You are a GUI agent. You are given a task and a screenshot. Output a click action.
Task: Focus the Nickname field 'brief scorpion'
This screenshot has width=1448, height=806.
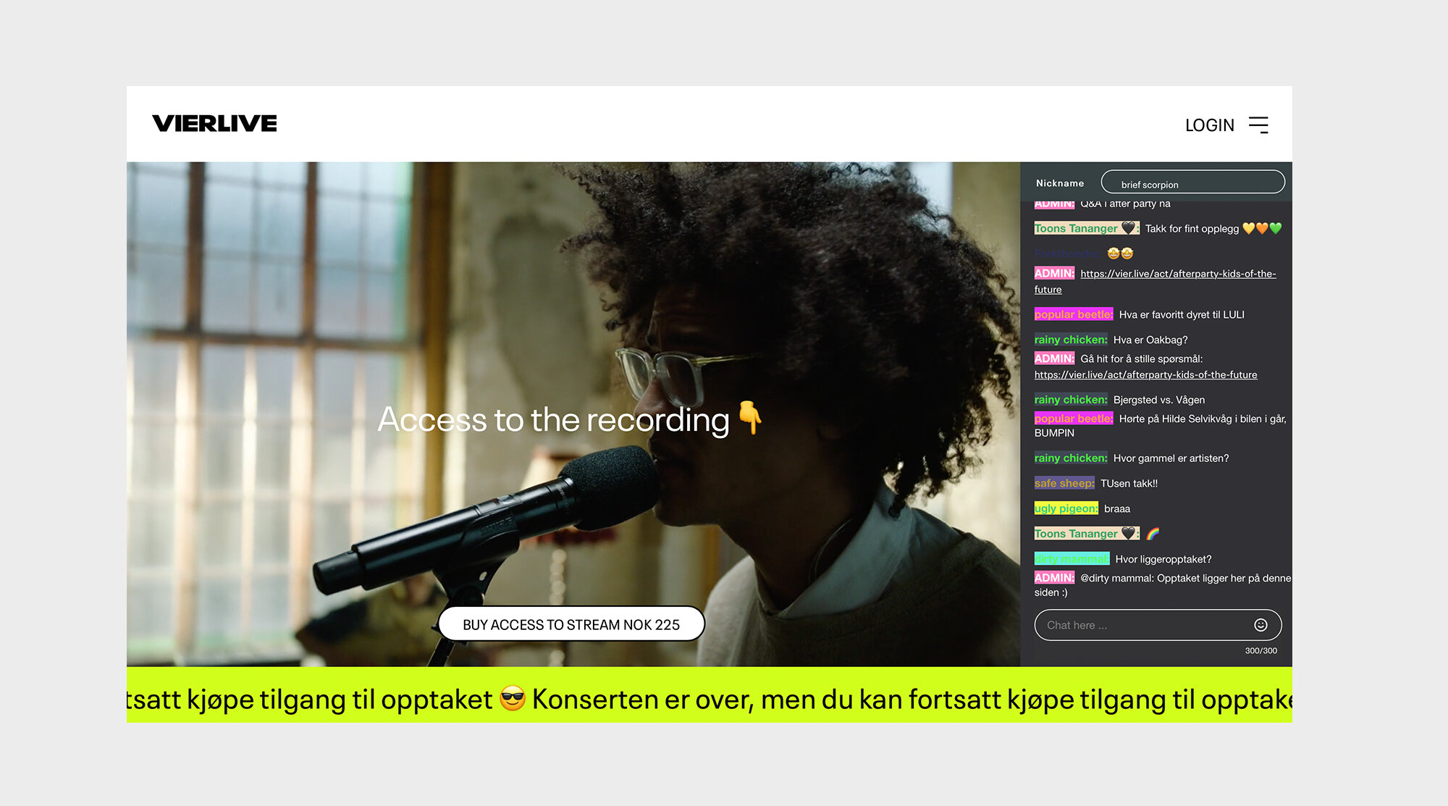click(x=1192, y=182)
